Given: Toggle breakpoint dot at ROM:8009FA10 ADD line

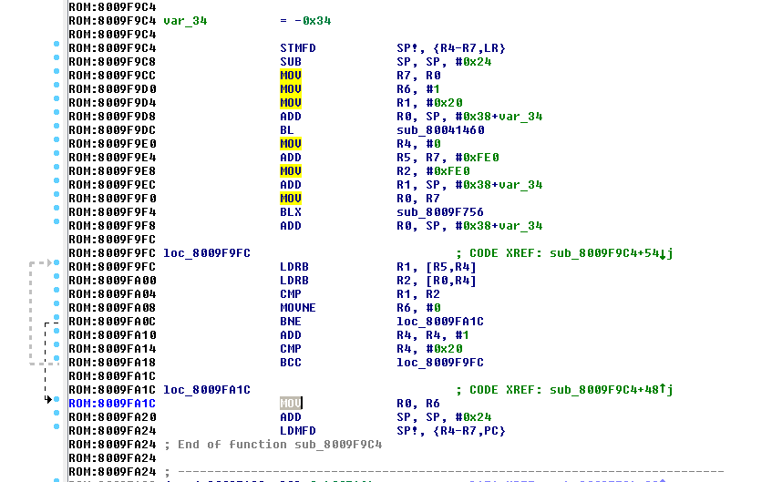Looking at the screenshot, I should click(57, 331).
